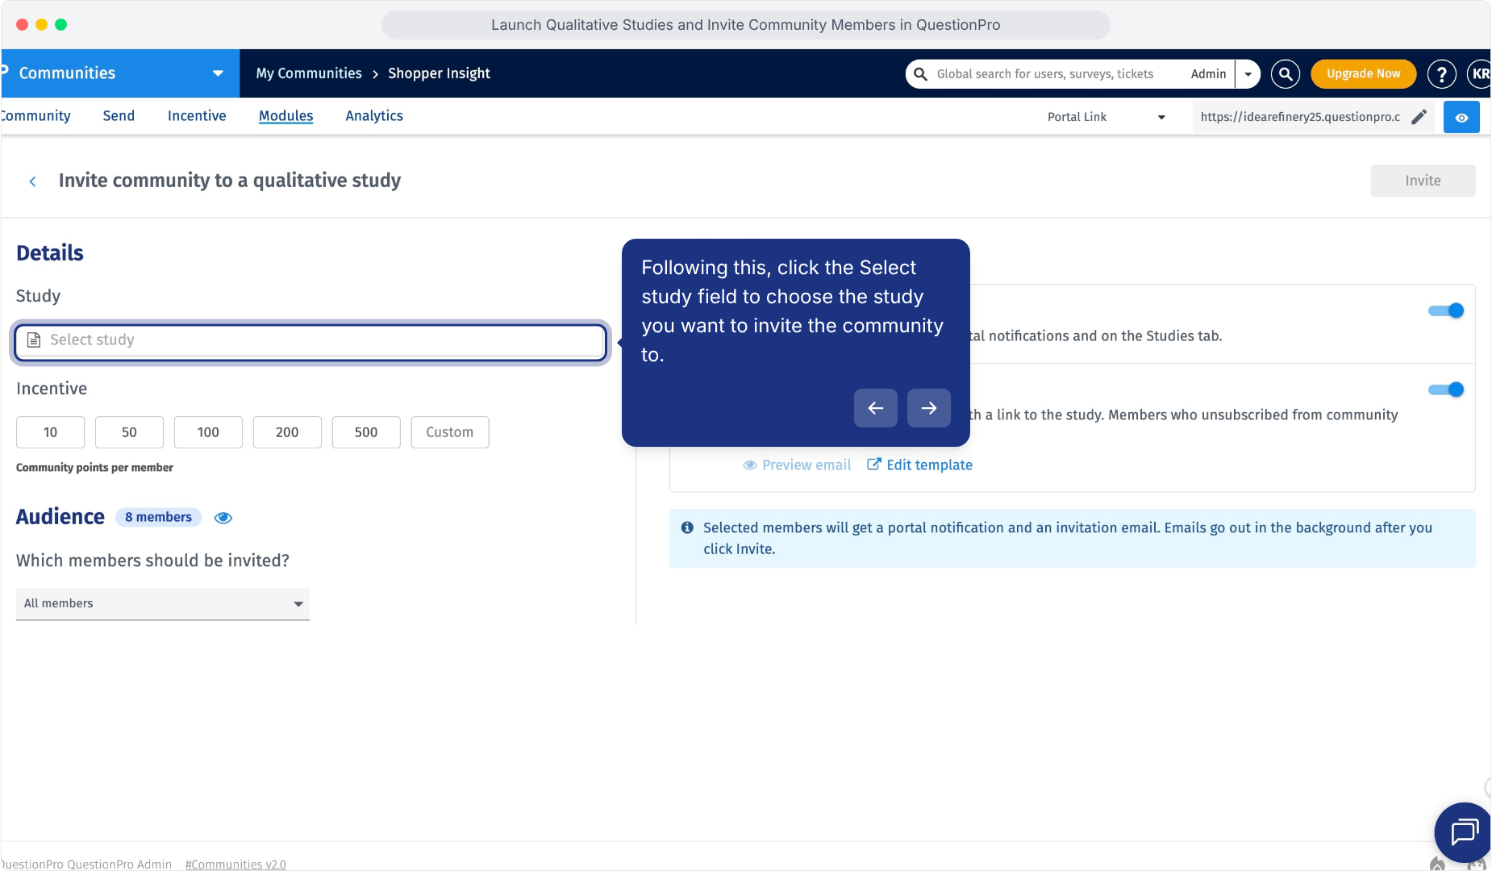1492x871 pixels.
Task: Advance to next tour step arrow
Action: (x=929, y=408)
